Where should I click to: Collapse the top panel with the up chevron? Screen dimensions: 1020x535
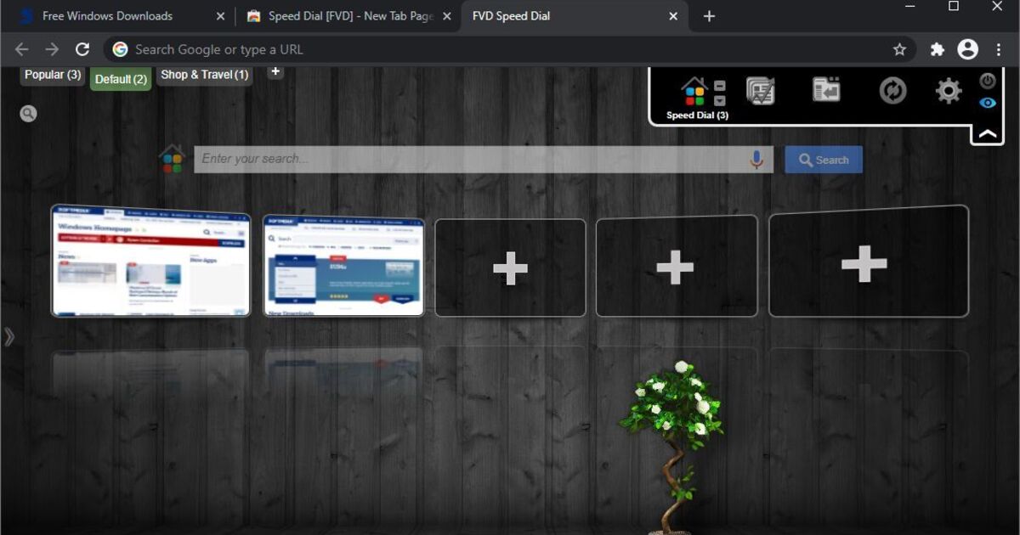click(988, 134)
